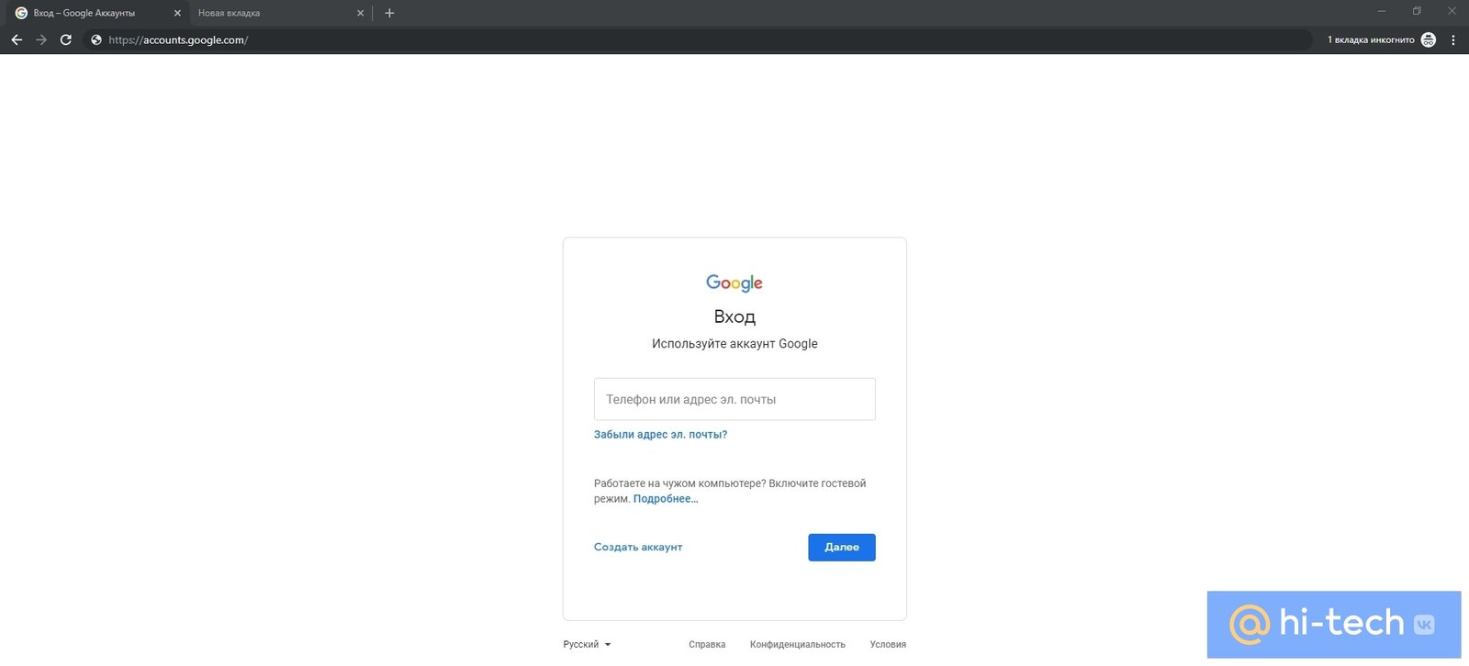This screenshot has height=666, width=1469.
Task: Click the browser forward arrow
Action: click(x=41, y=39)
